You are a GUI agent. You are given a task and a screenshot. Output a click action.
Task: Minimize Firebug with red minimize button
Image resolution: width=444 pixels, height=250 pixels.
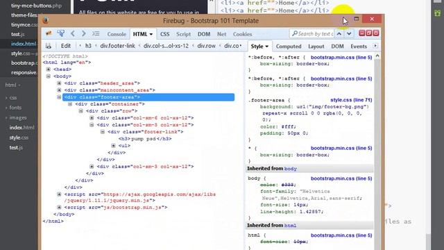[362, 33]
